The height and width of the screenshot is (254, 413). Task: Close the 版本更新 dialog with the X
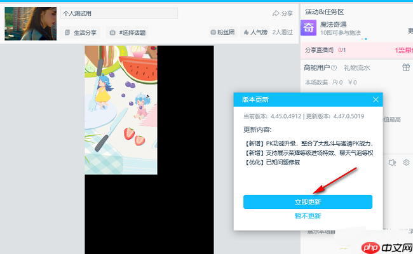tap(376, 100)
